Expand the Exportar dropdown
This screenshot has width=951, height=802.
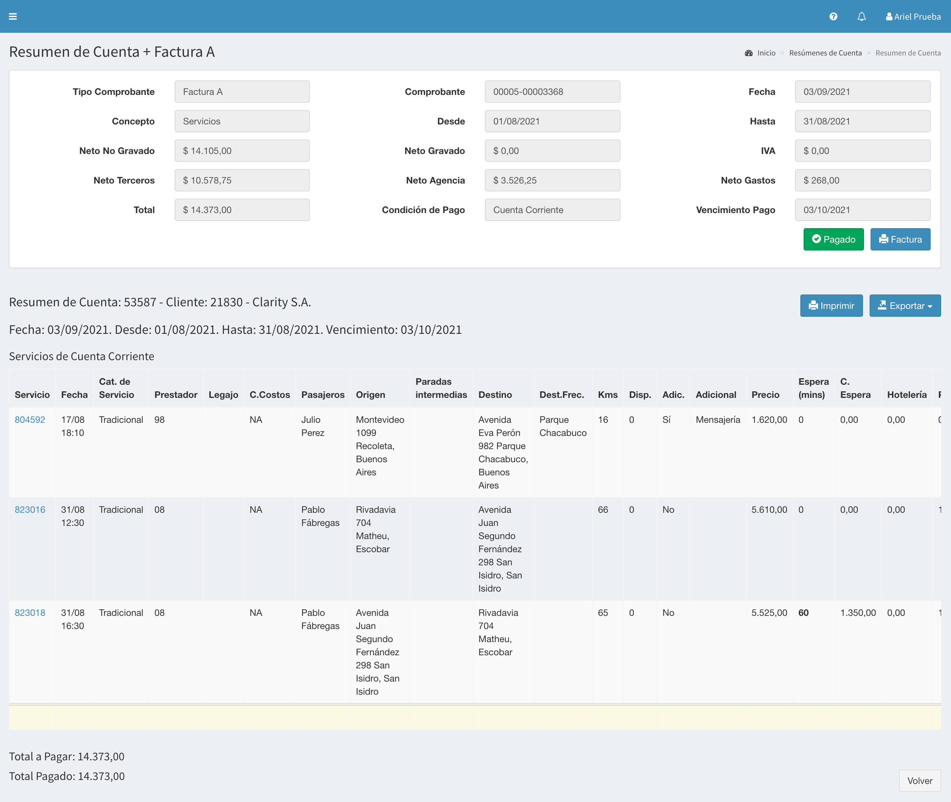pos(905,306)
